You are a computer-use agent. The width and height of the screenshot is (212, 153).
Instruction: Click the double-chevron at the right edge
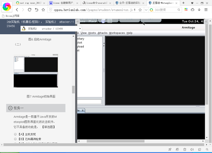pos(206,22)
